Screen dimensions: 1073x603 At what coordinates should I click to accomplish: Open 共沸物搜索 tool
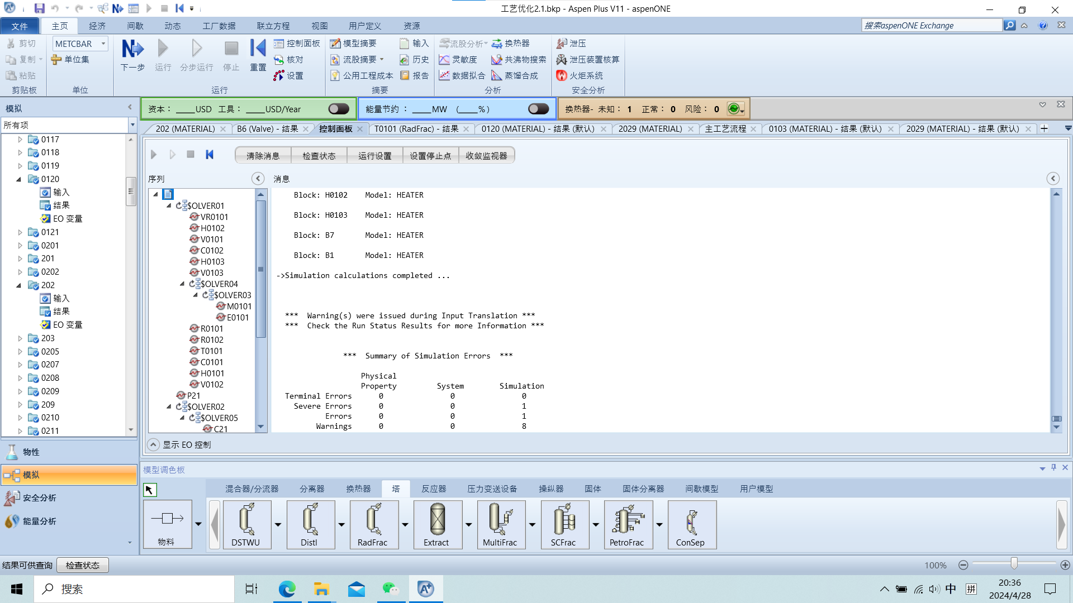(519, 60)
